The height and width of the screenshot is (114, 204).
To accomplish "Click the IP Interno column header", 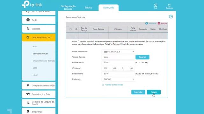I will pyautogui.click(x=118, y=29).
